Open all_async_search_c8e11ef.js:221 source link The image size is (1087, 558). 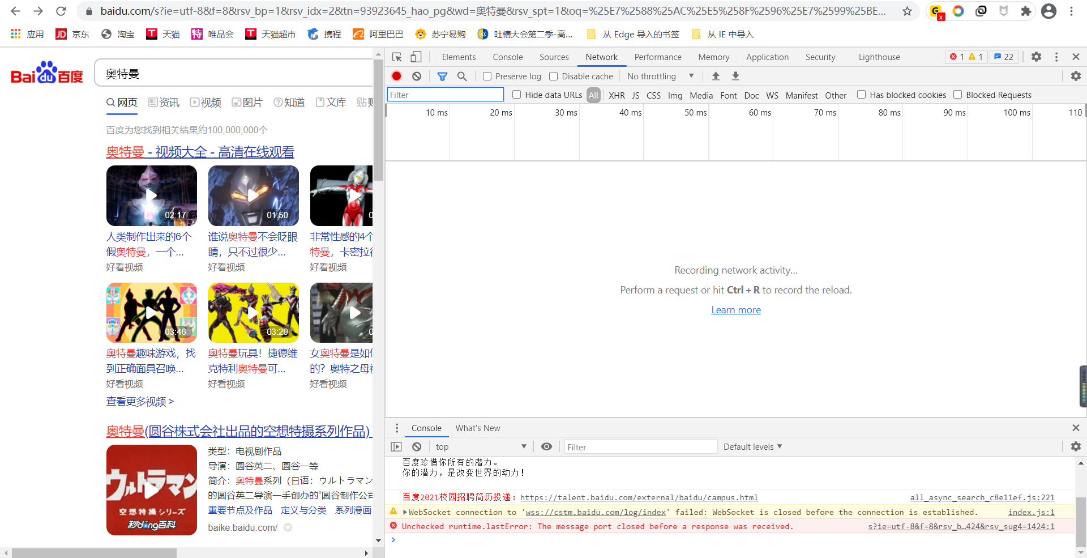982,497
